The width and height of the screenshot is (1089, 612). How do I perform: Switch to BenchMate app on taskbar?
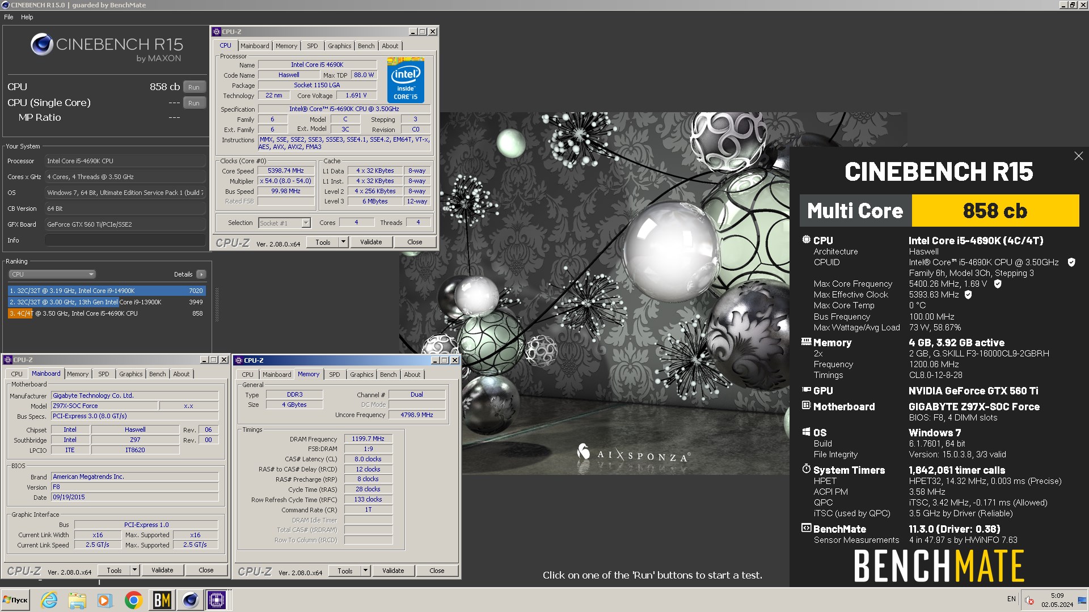(162, 600)
